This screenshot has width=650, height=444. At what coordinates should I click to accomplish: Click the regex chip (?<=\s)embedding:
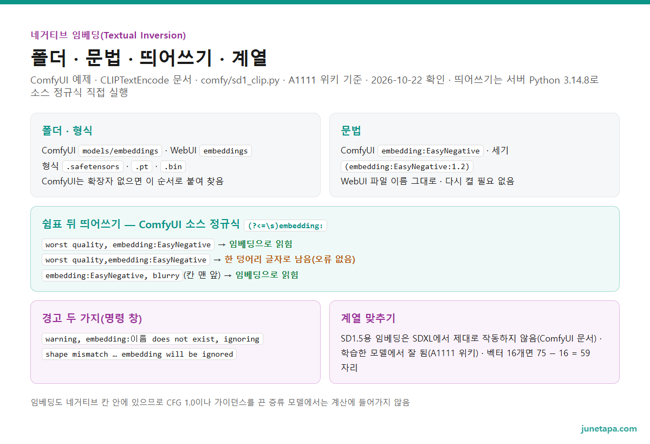285,226
